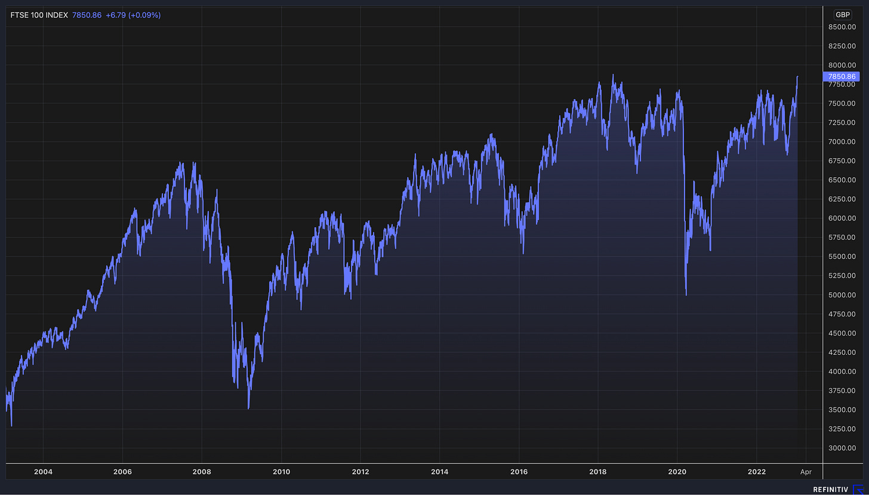Select the Apr marker on time axis
Screen dimensions: 869x495
pyautogui.click(x=806, y=472)
